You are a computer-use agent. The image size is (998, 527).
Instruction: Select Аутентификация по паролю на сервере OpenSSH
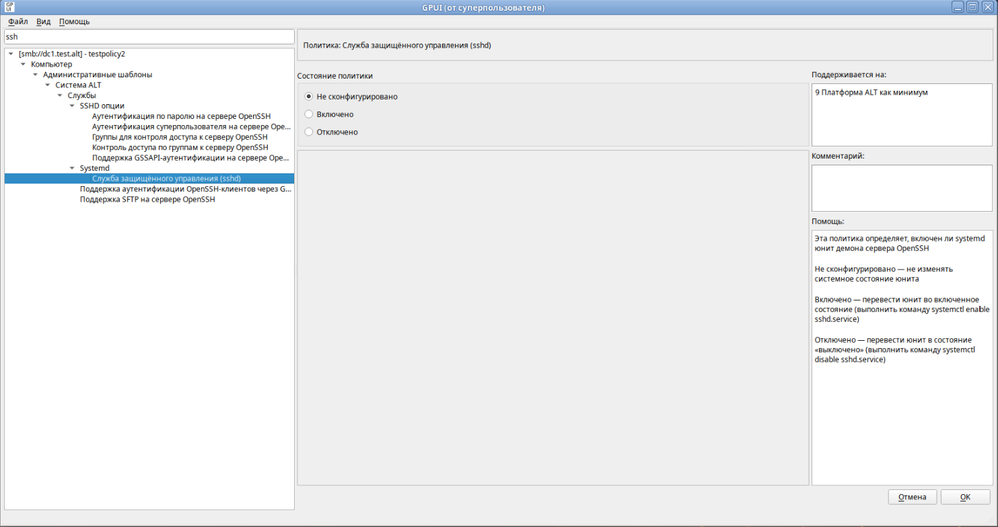coord(180,116)
